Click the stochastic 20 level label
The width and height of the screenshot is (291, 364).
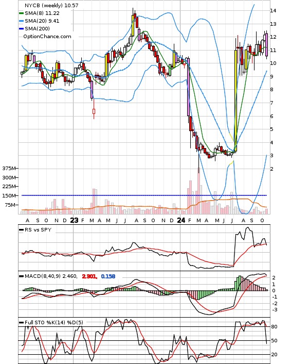[x=274, y=355]
